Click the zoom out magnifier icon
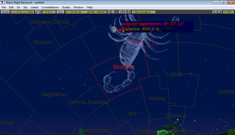 (214, 12)
